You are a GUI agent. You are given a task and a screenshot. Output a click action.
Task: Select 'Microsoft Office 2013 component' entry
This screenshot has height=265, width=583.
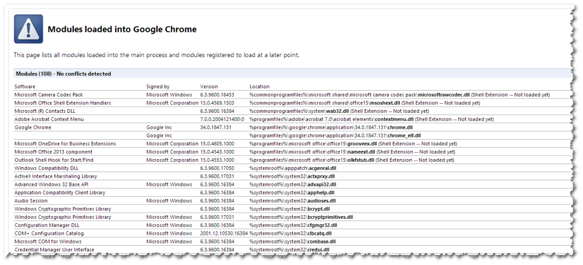(54, 152)
